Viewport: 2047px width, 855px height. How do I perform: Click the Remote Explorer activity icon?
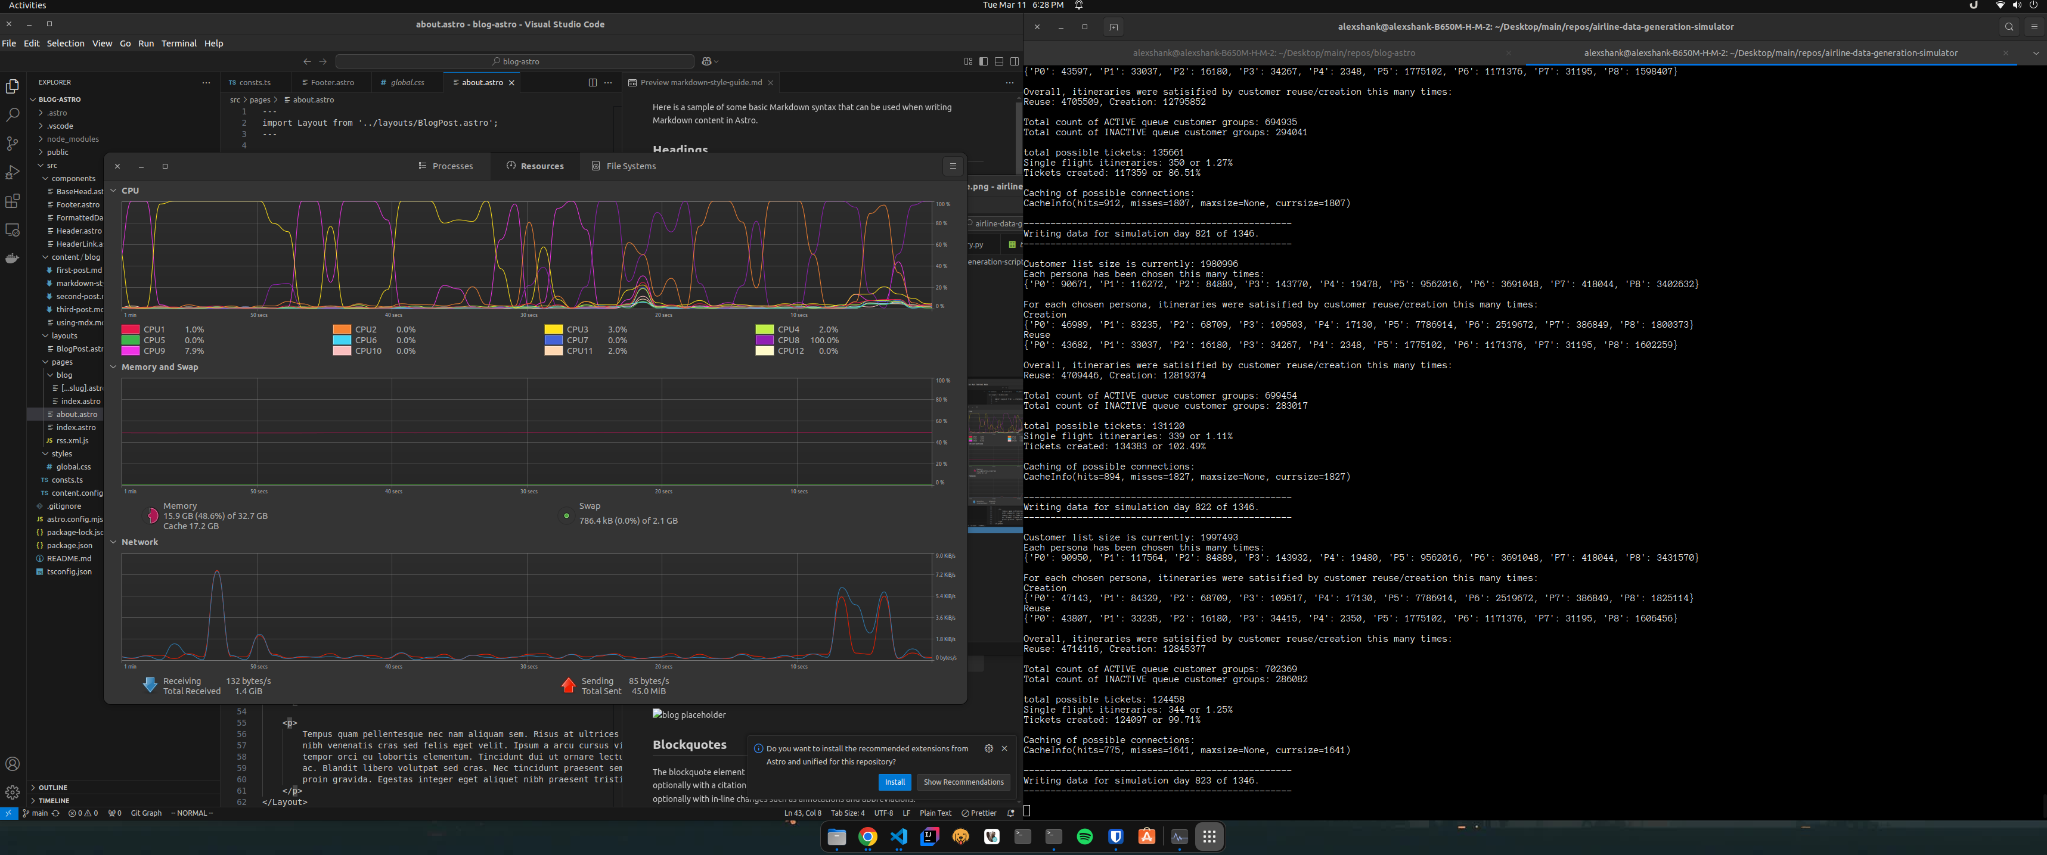click(13, 229)
